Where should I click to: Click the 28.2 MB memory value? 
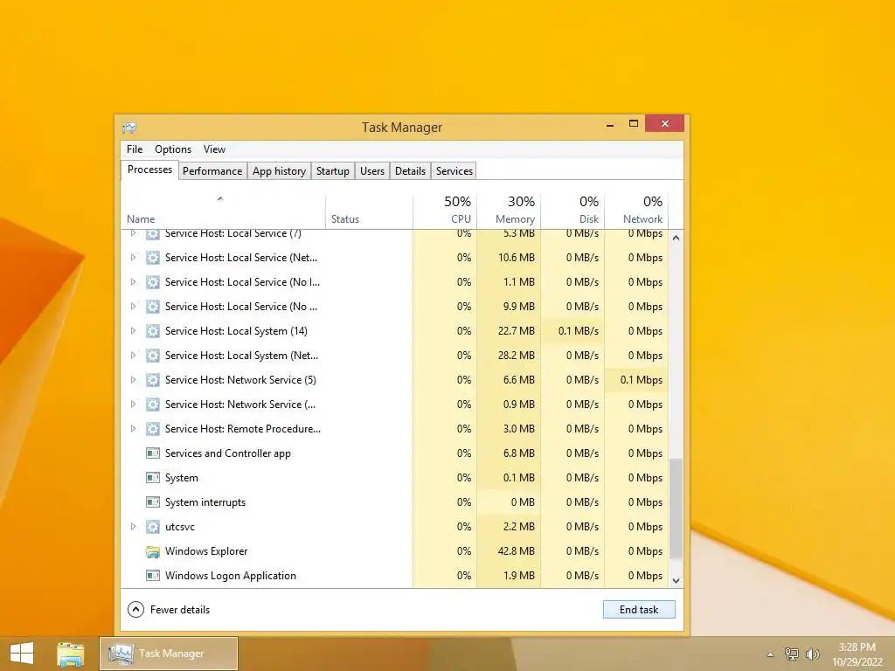516,356
